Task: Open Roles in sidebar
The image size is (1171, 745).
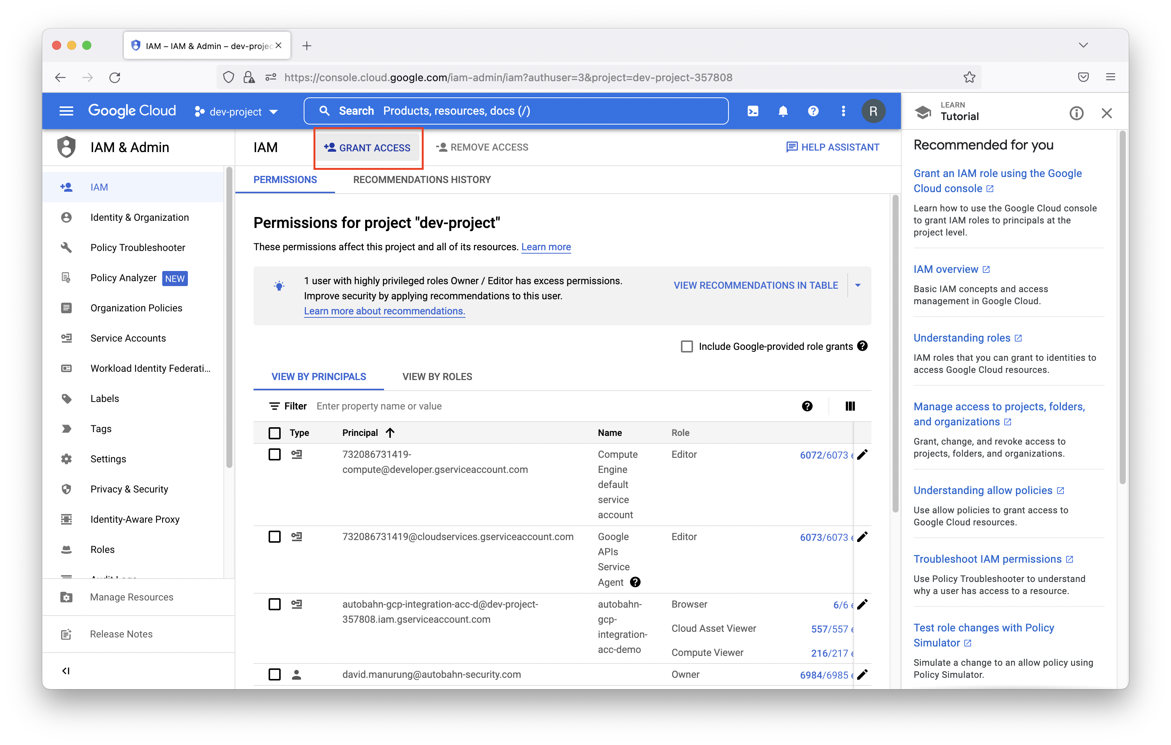Action: [134, 550]
